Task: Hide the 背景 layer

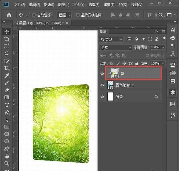Action: [102, 97]
